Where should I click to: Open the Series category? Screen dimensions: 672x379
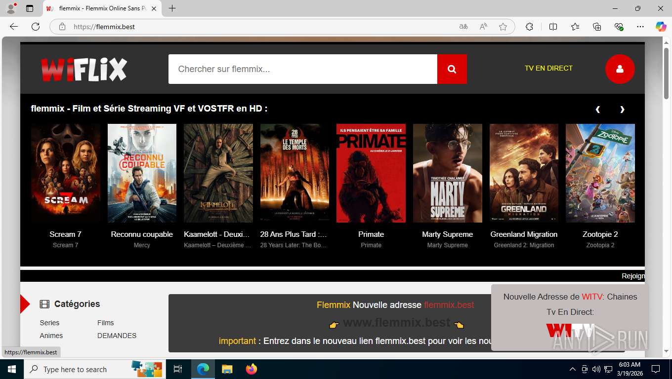click(x=49, y=323)
